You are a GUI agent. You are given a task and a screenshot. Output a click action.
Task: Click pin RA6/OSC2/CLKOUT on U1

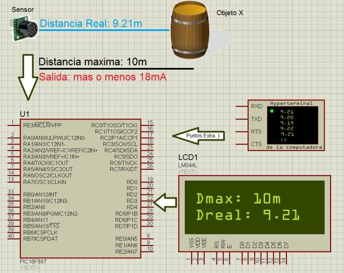[x=48, y=175]
